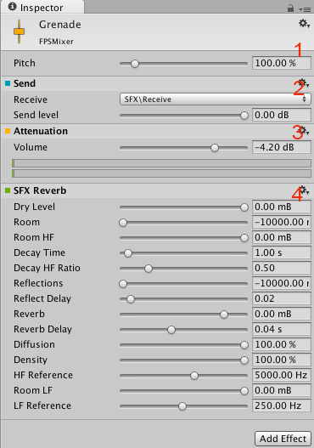Image resolution: width=314 pixels, height=448 pixels.
Task: Click the HF Reference slider handle
Action: tap(194, 376)
